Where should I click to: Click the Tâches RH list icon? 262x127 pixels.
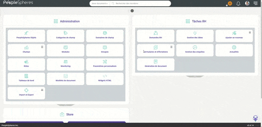pos(188,21)
